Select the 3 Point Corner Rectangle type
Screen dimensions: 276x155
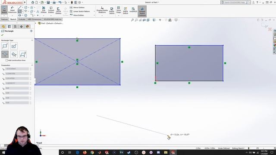[x=5, y=54]
